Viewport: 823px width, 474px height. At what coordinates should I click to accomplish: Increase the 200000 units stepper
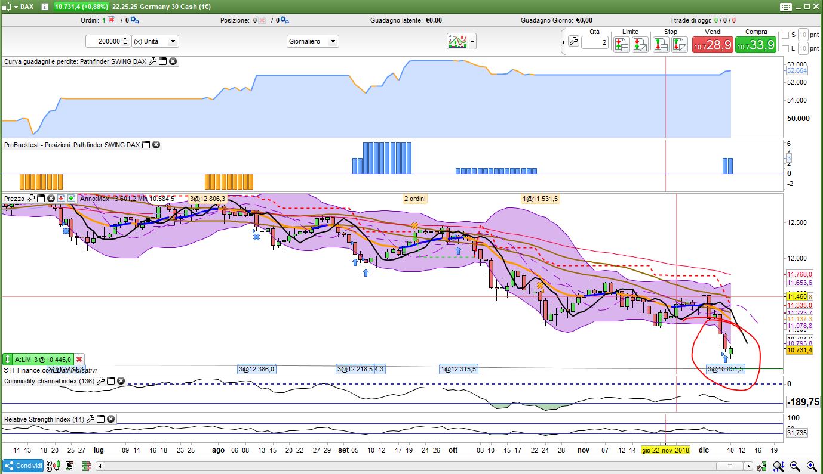point(125,39)
